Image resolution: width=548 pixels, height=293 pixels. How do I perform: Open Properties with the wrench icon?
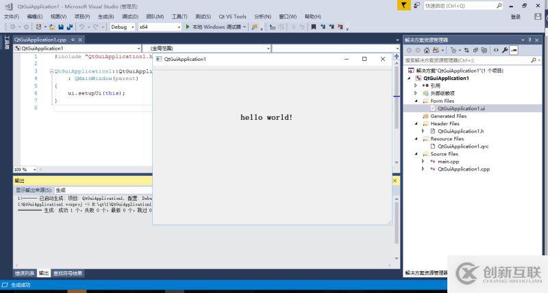point(505,50)
